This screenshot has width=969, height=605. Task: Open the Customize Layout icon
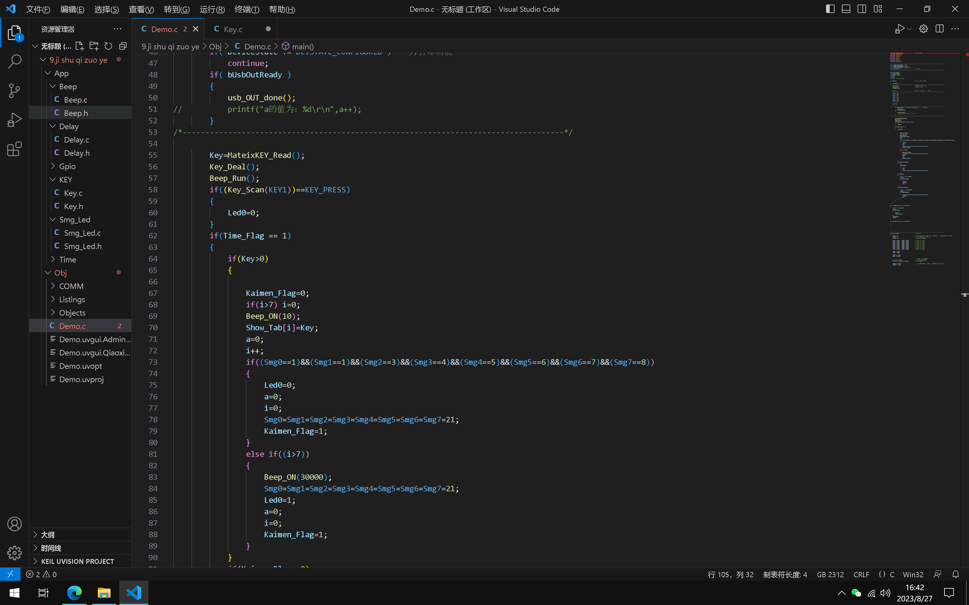click(x=878, y=9)
